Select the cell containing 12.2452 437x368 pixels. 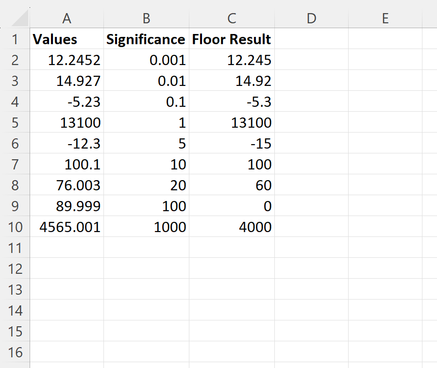tap(67, 60)
